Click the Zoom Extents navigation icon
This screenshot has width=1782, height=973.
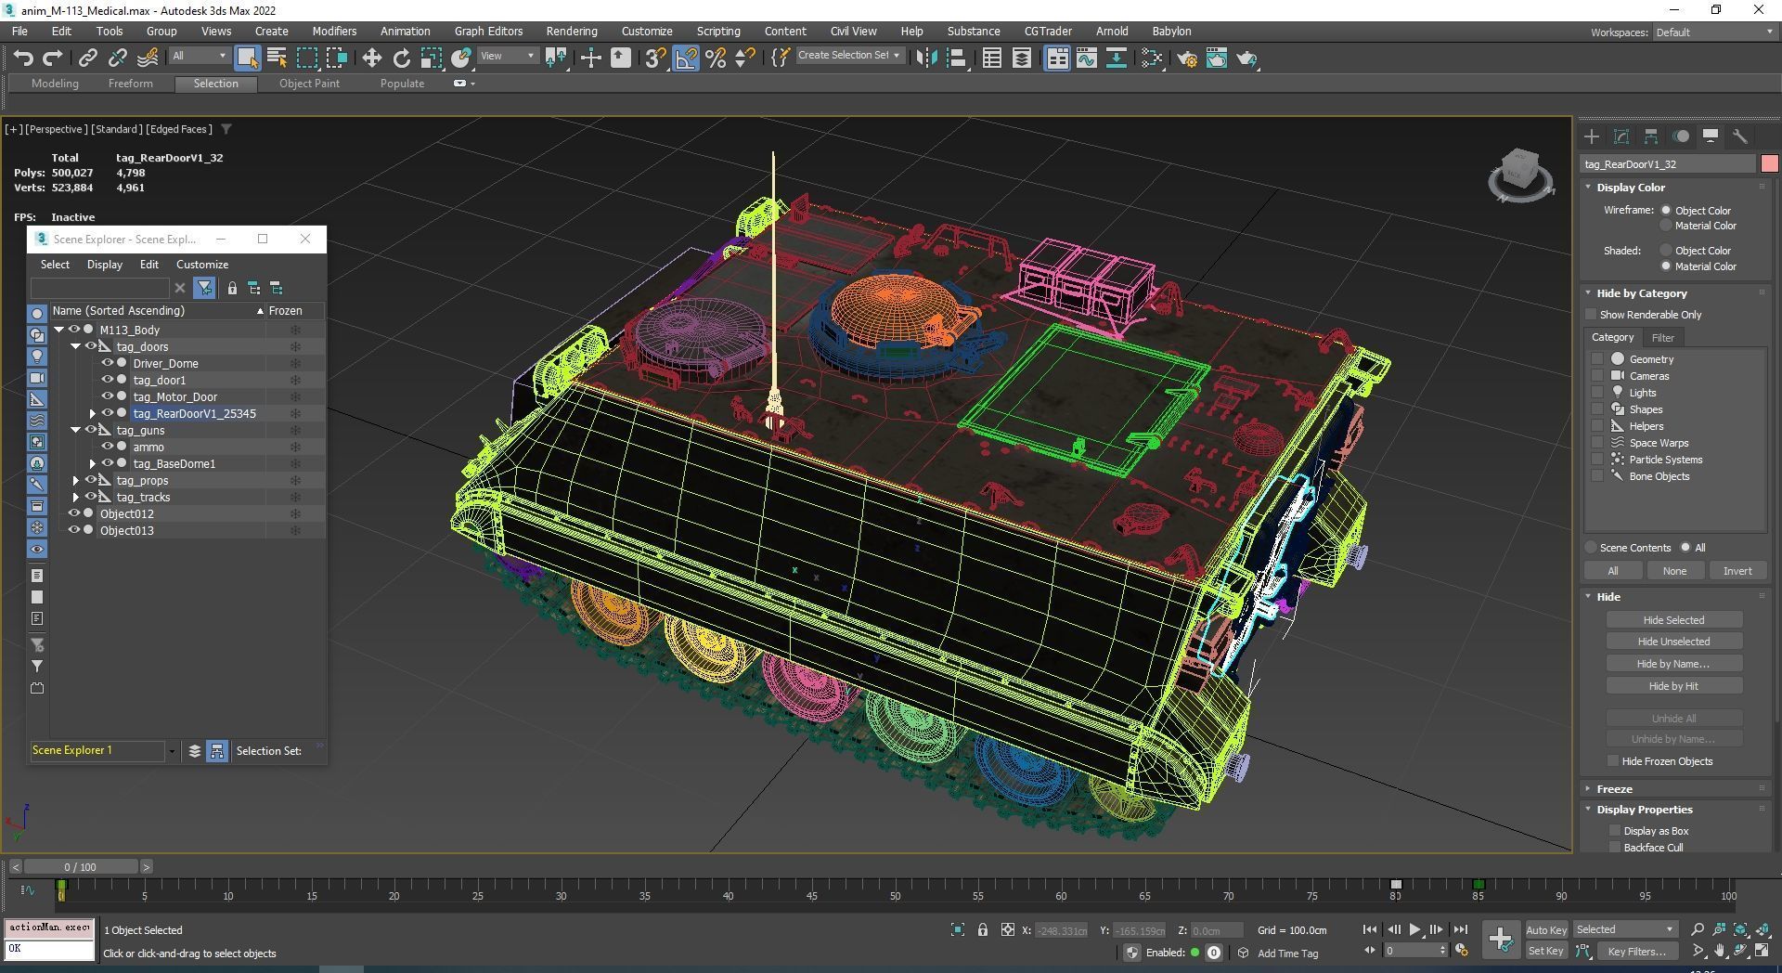click(x=1740, y=929)
